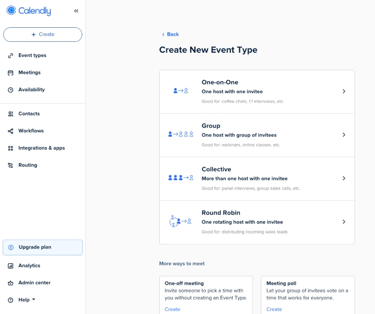Open Integrations & apps in sidebar

tap(41, 148)
